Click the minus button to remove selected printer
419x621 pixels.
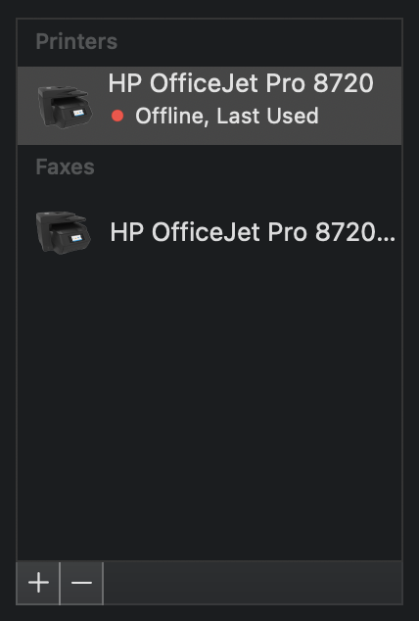pos(81,583)
